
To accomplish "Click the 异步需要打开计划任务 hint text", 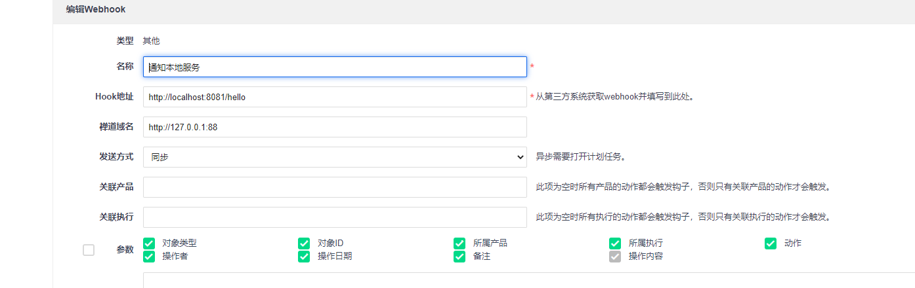I will [580, 157].
